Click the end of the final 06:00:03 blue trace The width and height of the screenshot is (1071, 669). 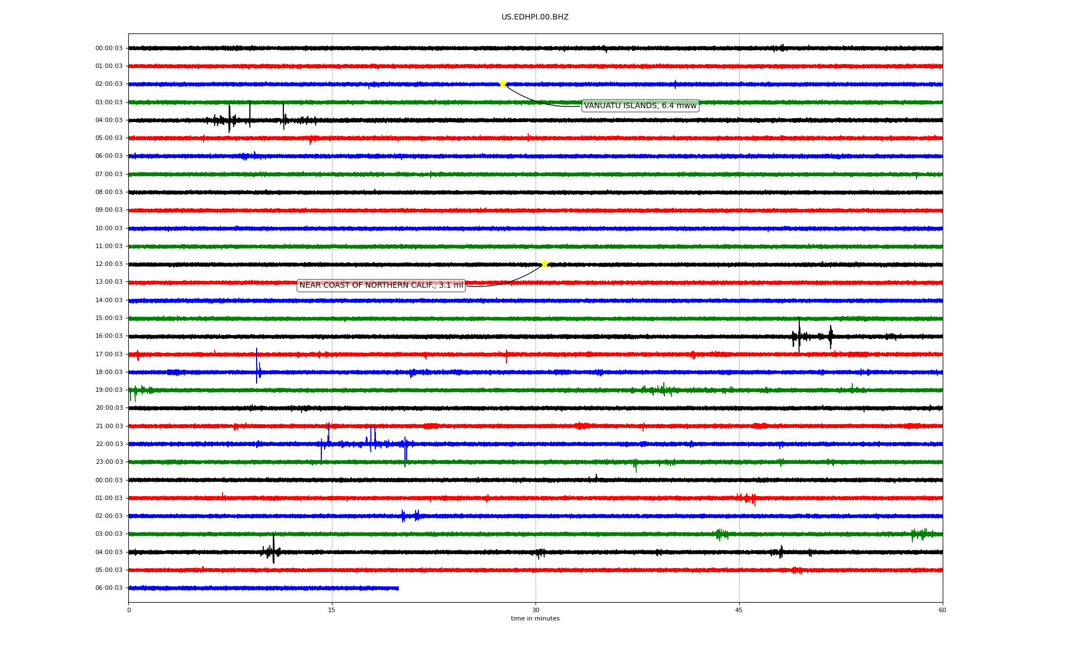click(398, 588)
